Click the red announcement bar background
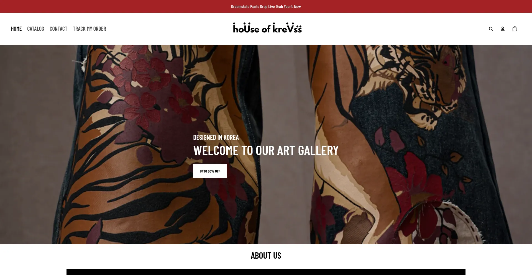Viewport: 532px width, 275px height. point(111,6)
